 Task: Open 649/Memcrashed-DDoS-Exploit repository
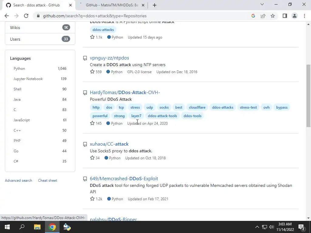[x=124, y=178]
